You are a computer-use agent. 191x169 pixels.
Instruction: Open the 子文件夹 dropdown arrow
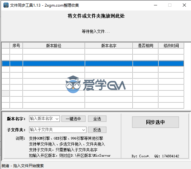tap(84, 130)
